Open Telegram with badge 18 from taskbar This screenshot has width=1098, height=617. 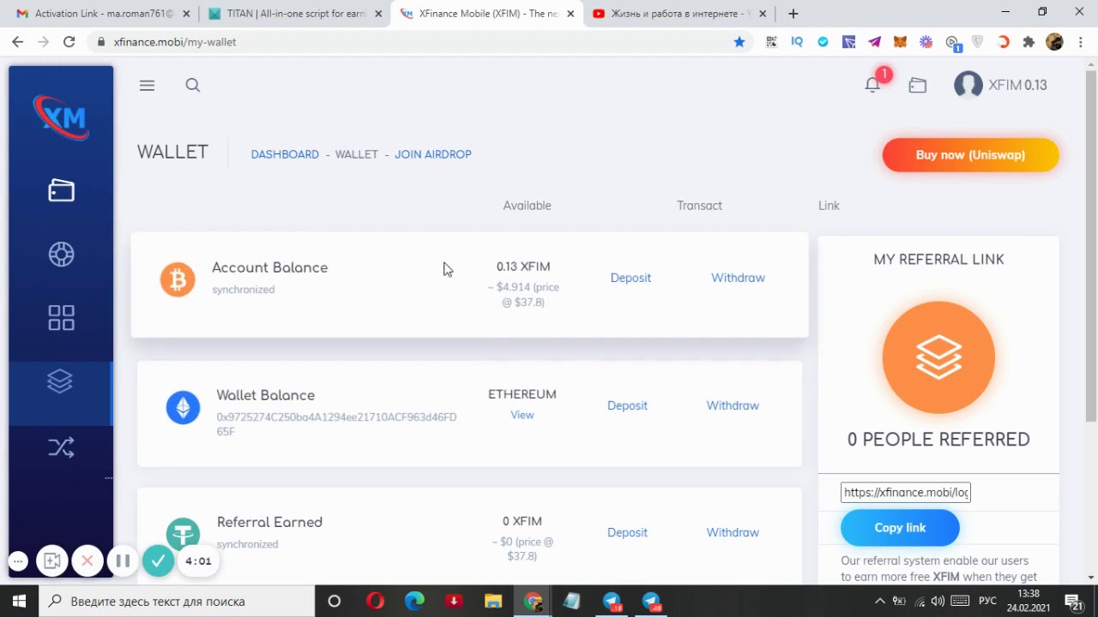(x=612, y=601)
